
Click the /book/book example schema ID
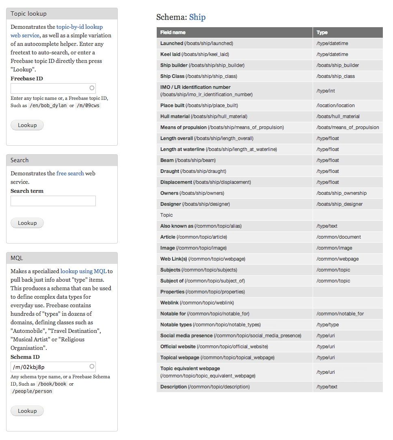point(52,384)
